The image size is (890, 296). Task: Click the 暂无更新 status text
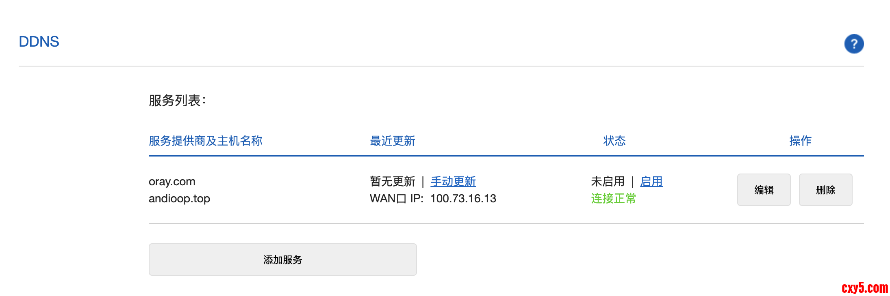tap(392, 181)
